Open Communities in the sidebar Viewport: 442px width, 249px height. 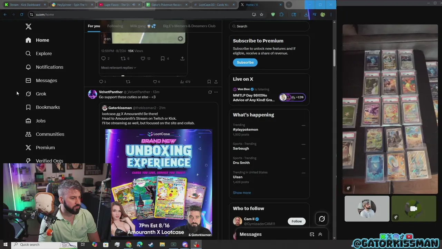45,134
